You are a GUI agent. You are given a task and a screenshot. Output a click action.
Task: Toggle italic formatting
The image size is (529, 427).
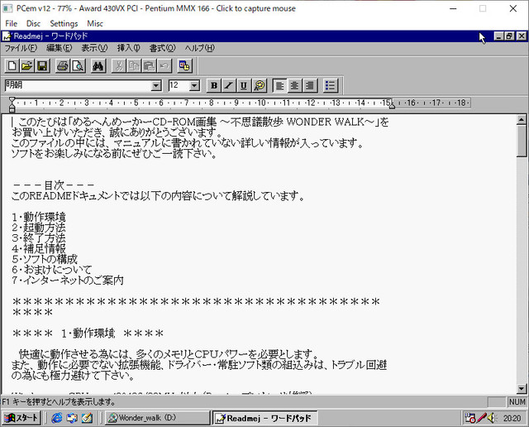pyautogui.click(x=229, y=85)
